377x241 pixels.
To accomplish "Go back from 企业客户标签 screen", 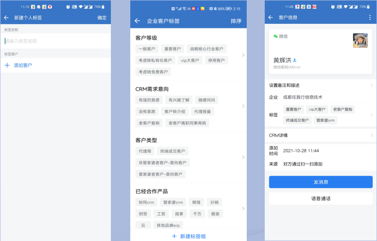I will point(137,21).
